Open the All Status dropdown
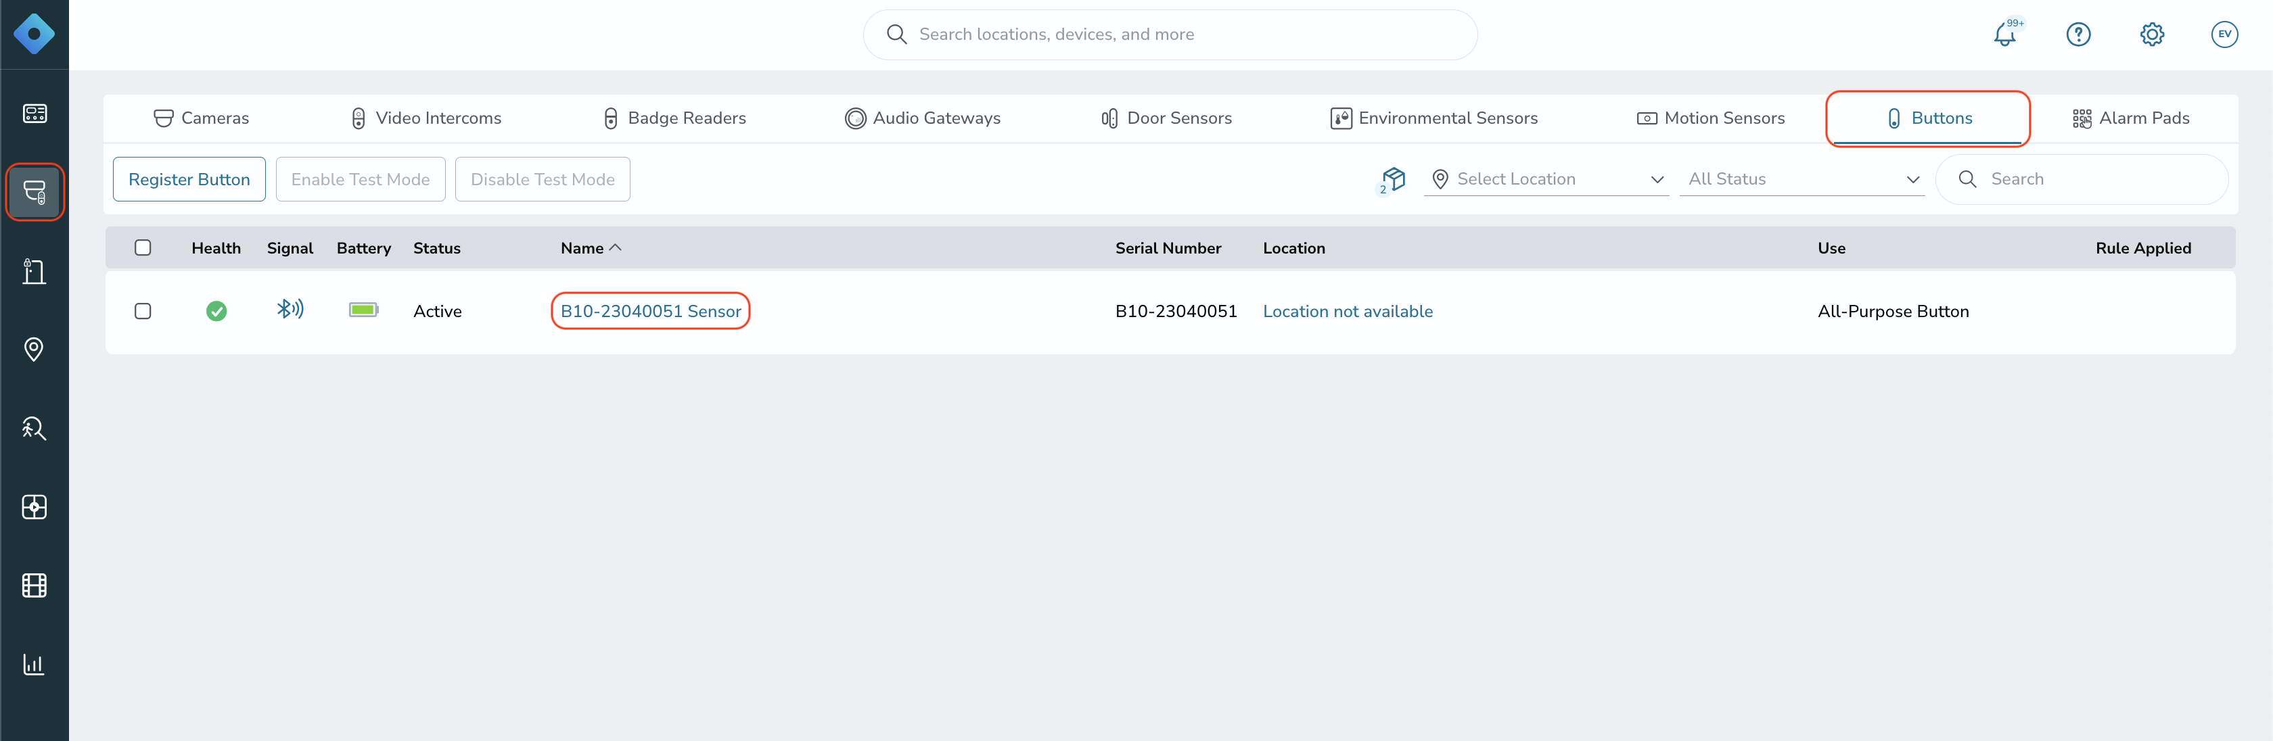This screenshot has width=2273, height=741. click(x=1801, y=179)
